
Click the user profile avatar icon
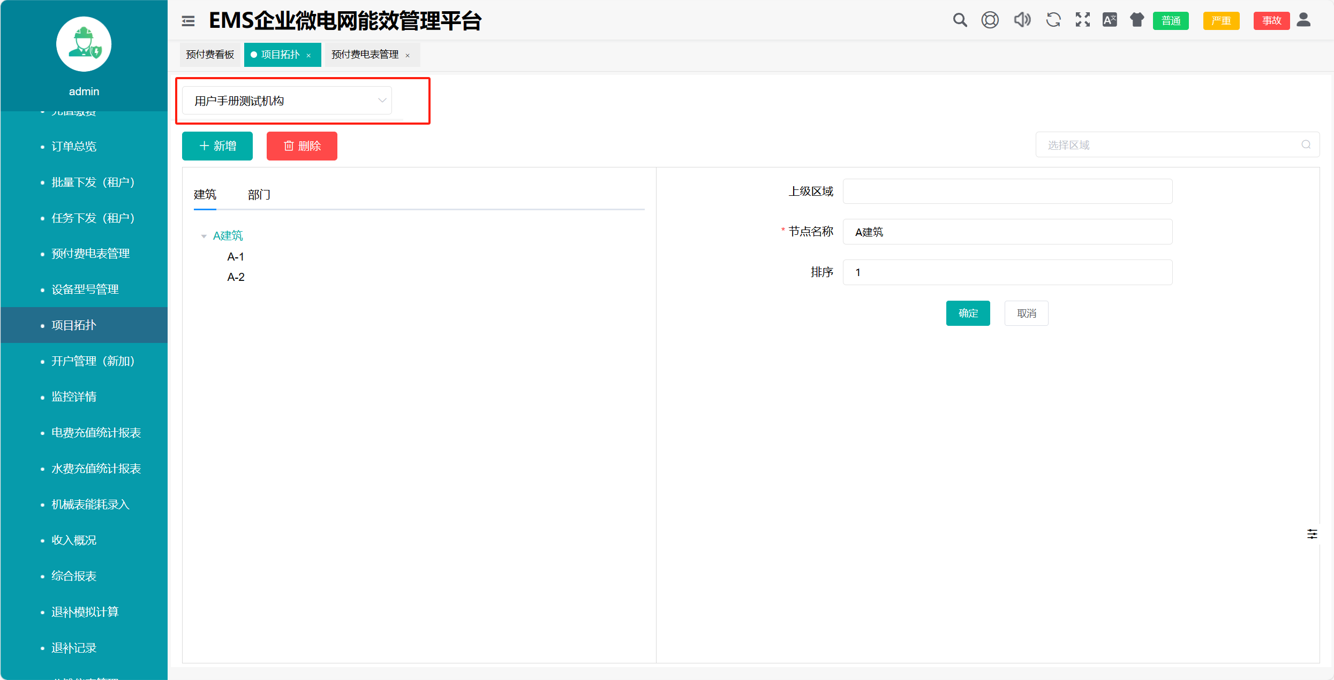click(x=1303, y=20)
